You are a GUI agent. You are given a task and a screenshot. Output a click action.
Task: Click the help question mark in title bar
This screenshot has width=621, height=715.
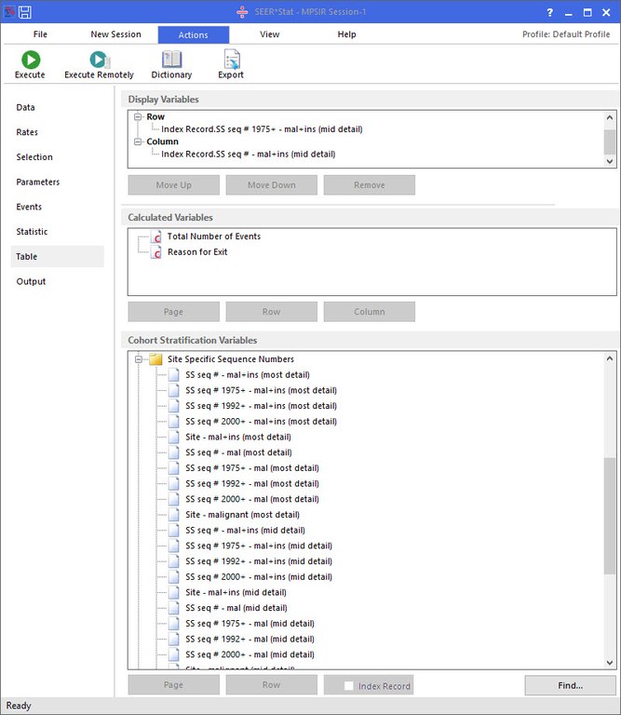pos(550,12)
